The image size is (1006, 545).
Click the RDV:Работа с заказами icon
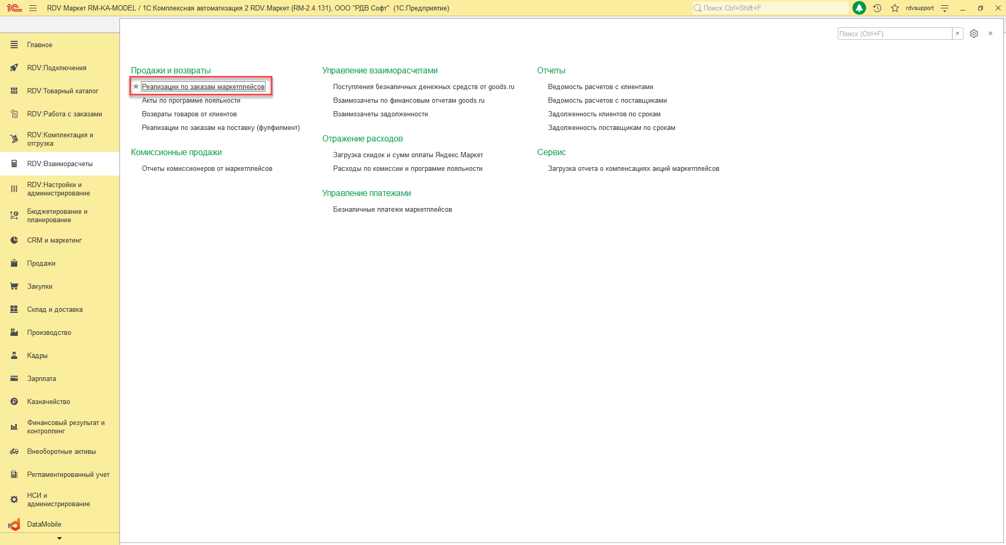click(x=14, y=114)
